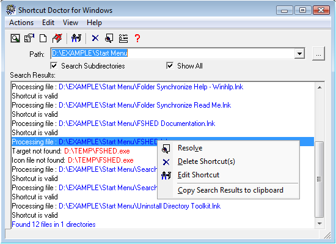336x244 pixels.
Task: Click the stacked pages red X toolbar icon
Action: point(57,38)
